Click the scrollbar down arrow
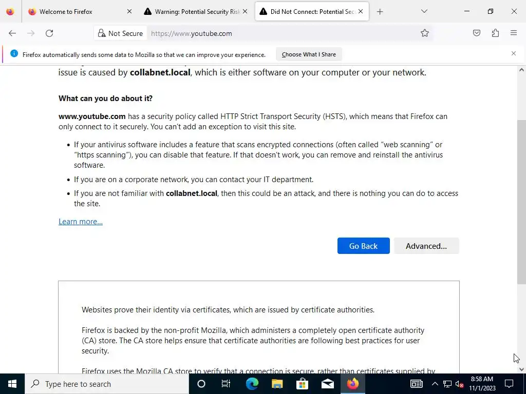 click(521, 369)
